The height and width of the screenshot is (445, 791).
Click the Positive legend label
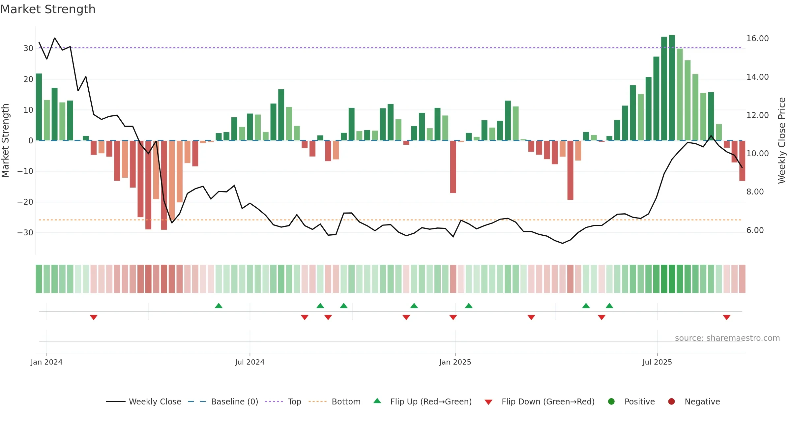pos(640,401)
